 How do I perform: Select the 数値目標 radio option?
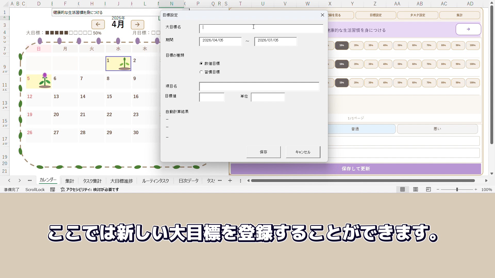201,64
